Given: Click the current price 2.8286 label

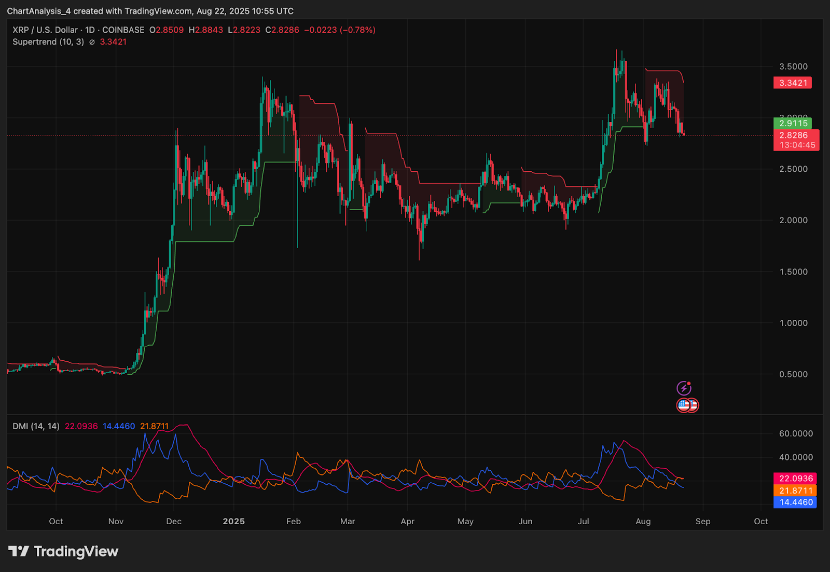Looking at the screenshot, I should point(793,135).
